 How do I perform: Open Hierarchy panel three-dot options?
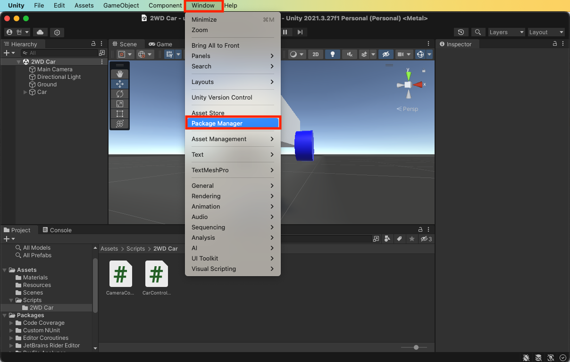(x=102, y=43)
